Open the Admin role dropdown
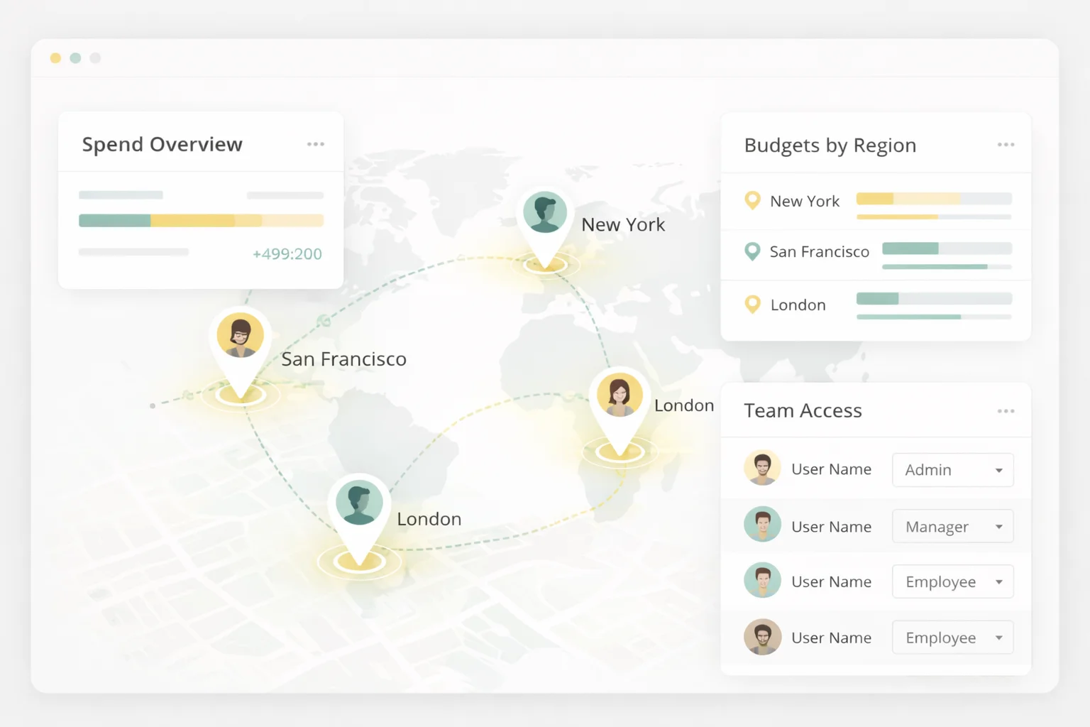 click(952, 470)
